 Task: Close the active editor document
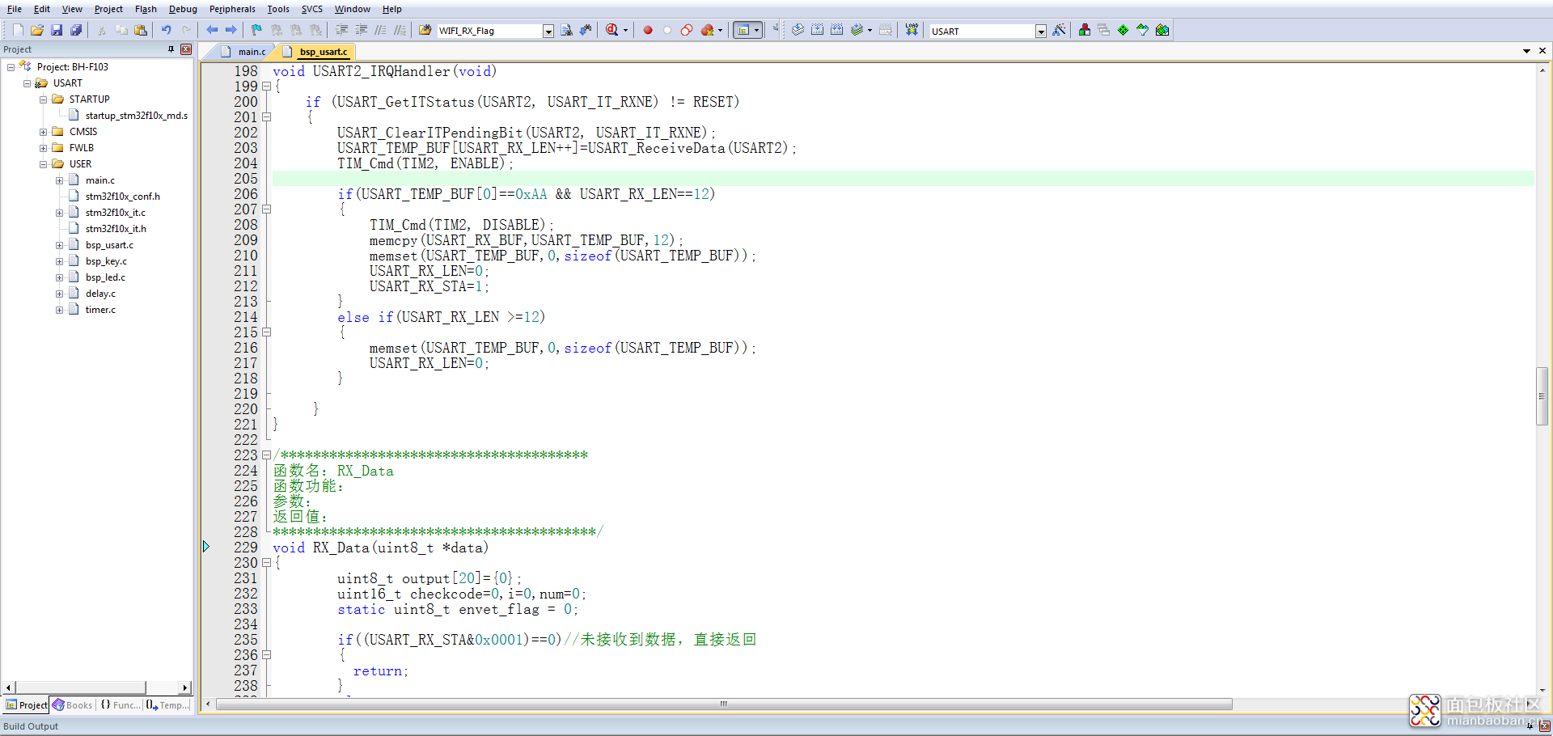click(1542, 51)
